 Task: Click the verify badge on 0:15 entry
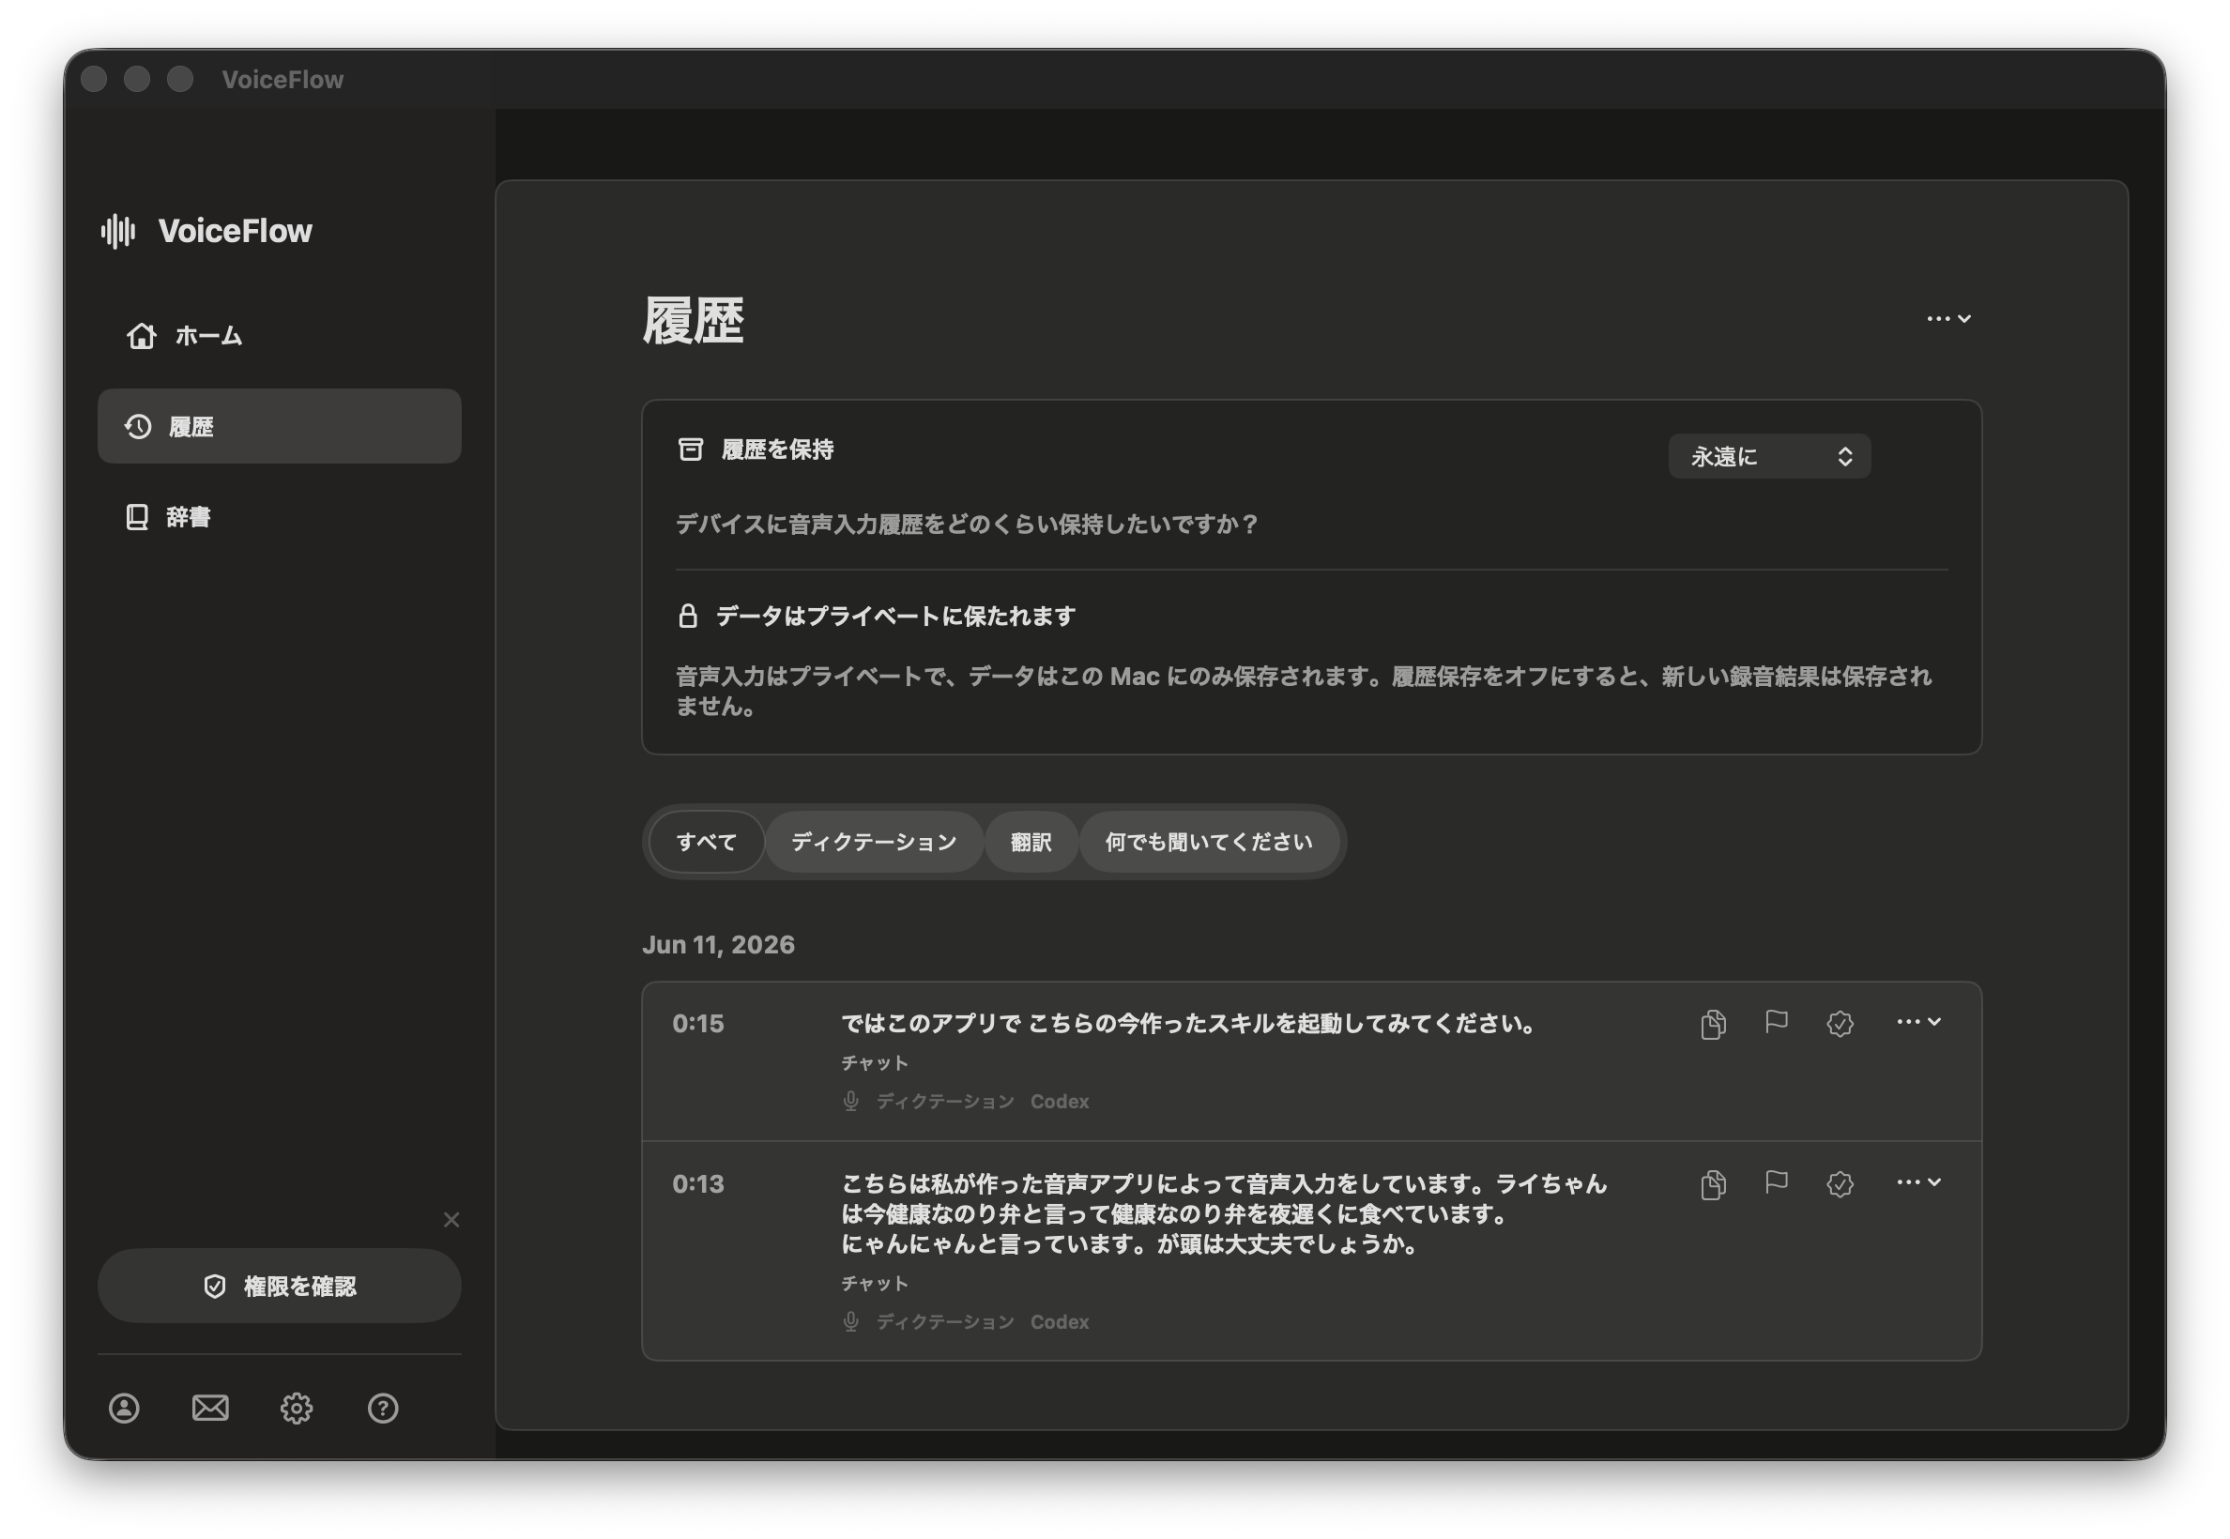point(1840,1023)
